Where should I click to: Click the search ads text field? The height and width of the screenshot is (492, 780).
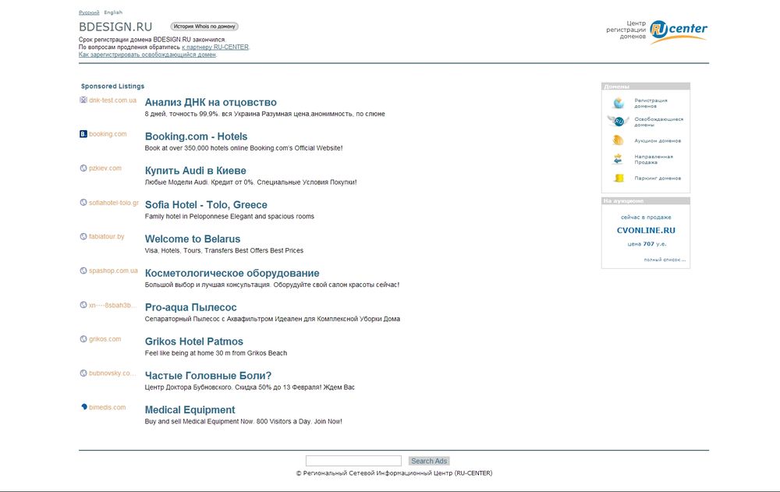[x=353, y=461]
